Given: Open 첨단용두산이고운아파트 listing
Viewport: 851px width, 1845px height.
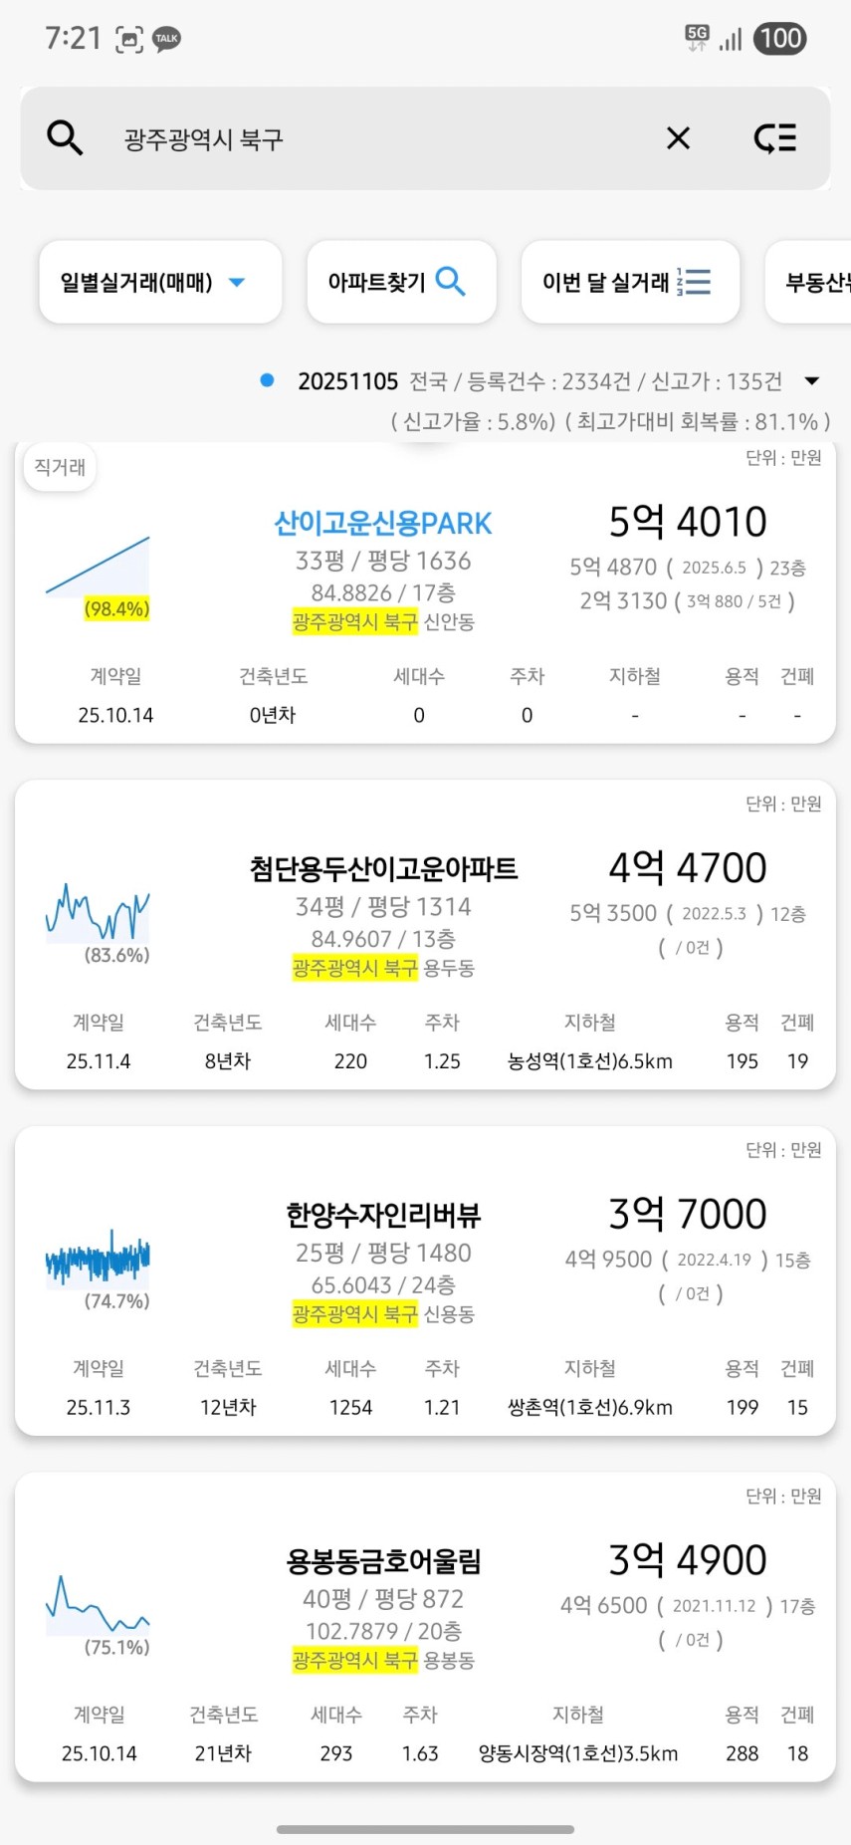Looking at the screenshot, I should [383, 869].
